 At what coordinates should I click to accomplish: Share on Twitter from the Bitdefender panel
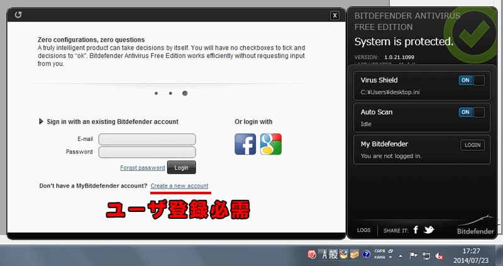pos(429,230)
